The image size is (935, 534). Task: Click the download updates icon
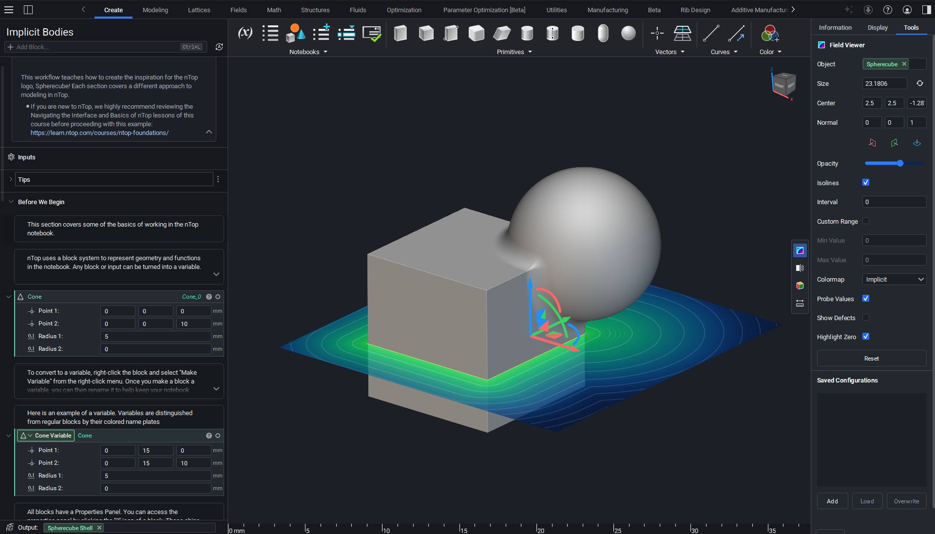pyautogui.click(x=868, y=10)
